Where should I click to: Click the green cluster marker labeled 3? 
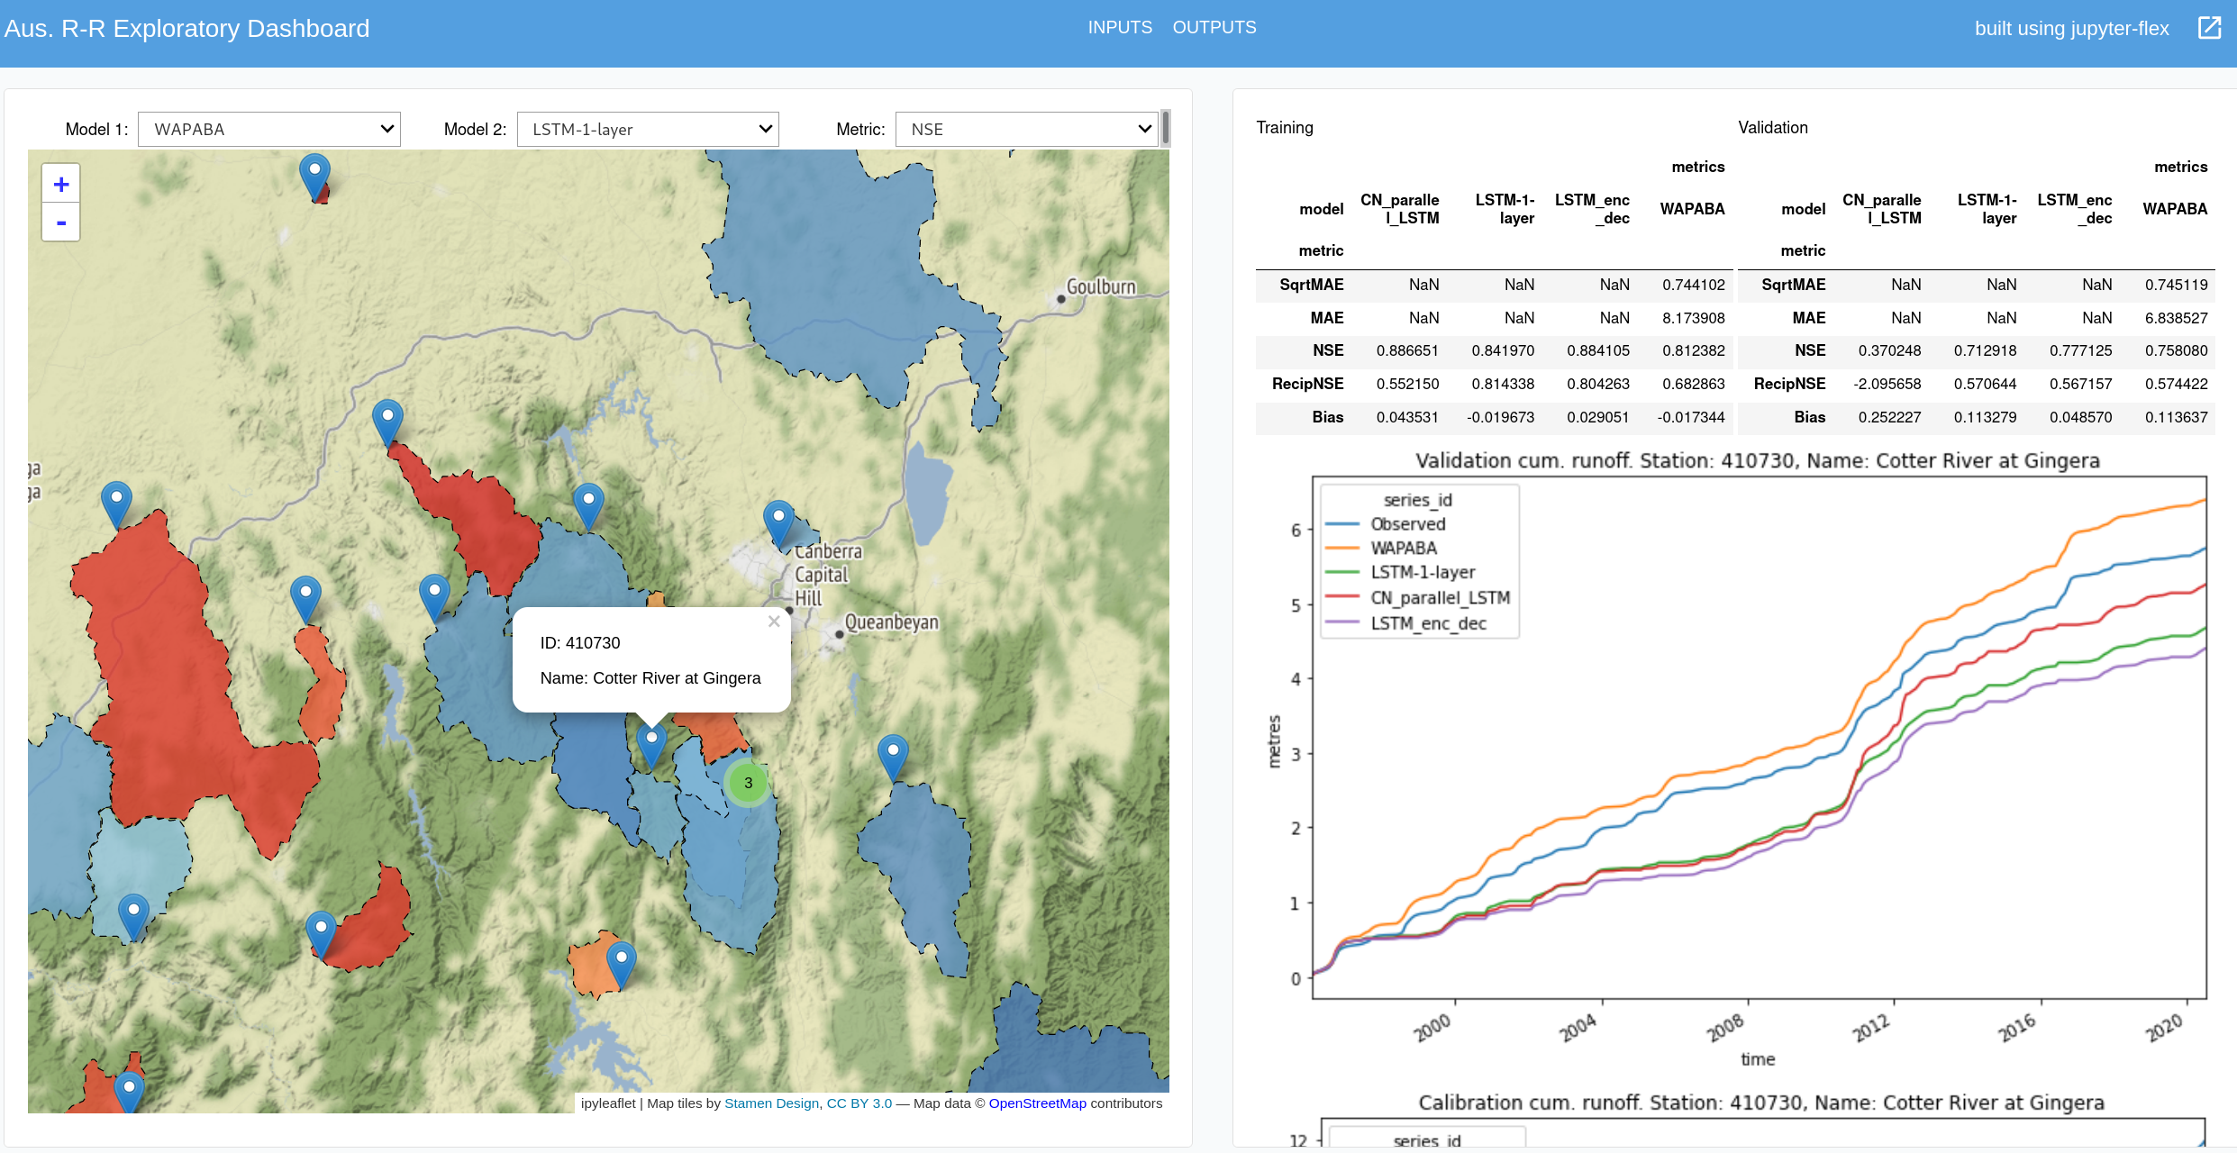tap(748, 783)
